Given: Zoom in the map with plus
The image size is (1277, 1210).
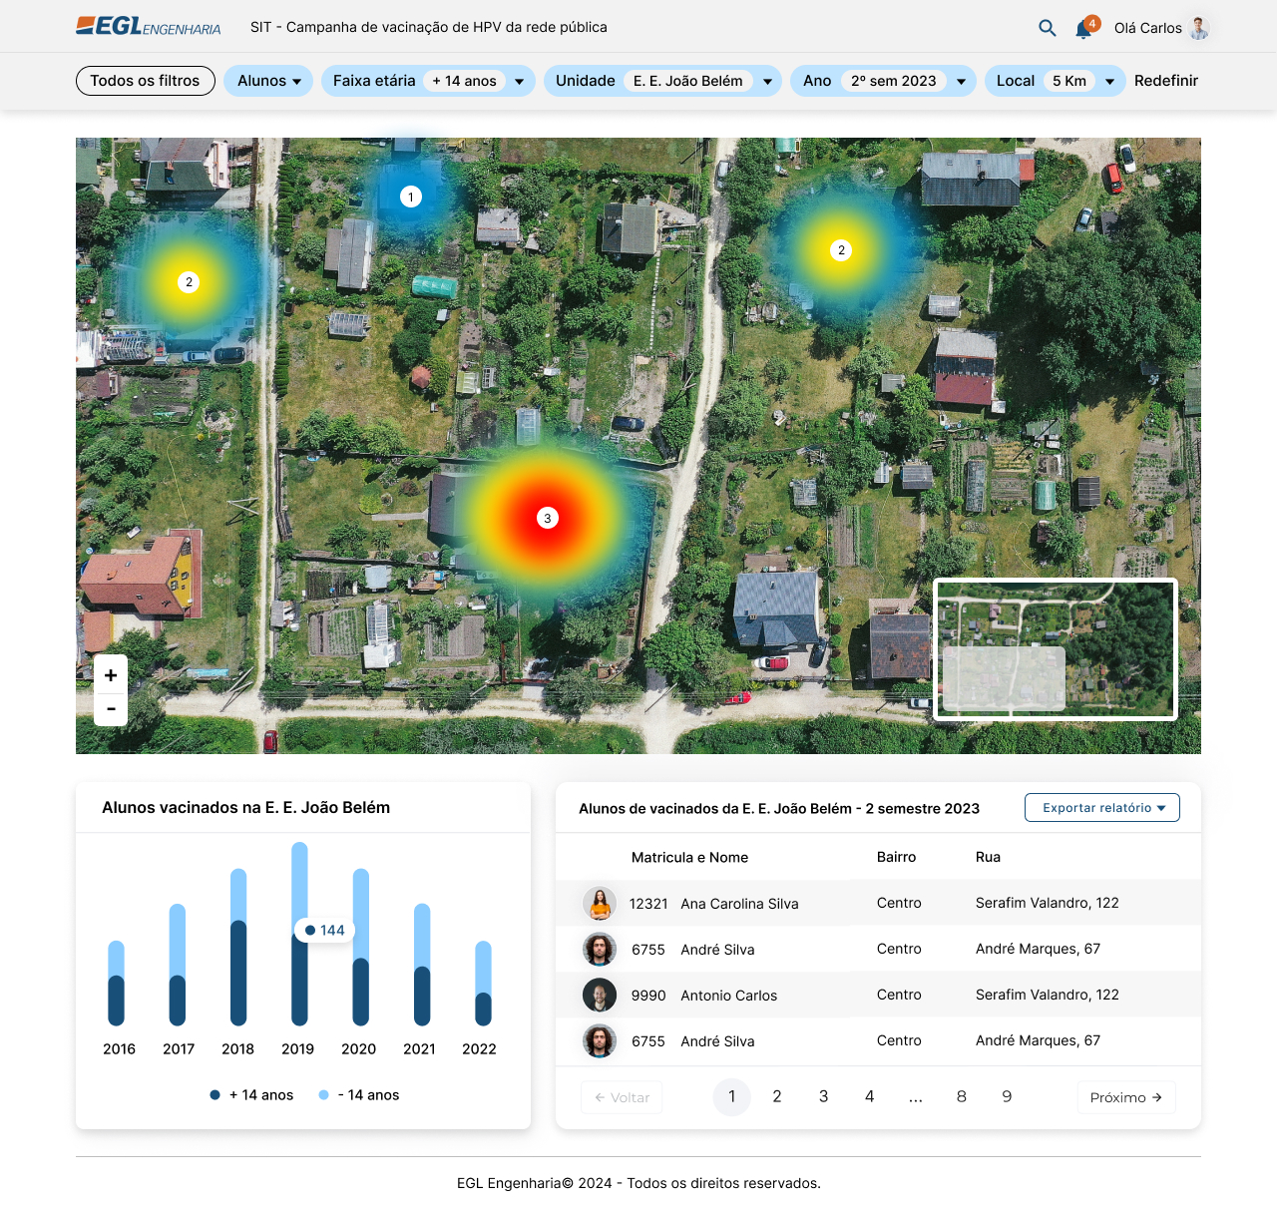Looking at the screenshot, I should tap(111, 675).
